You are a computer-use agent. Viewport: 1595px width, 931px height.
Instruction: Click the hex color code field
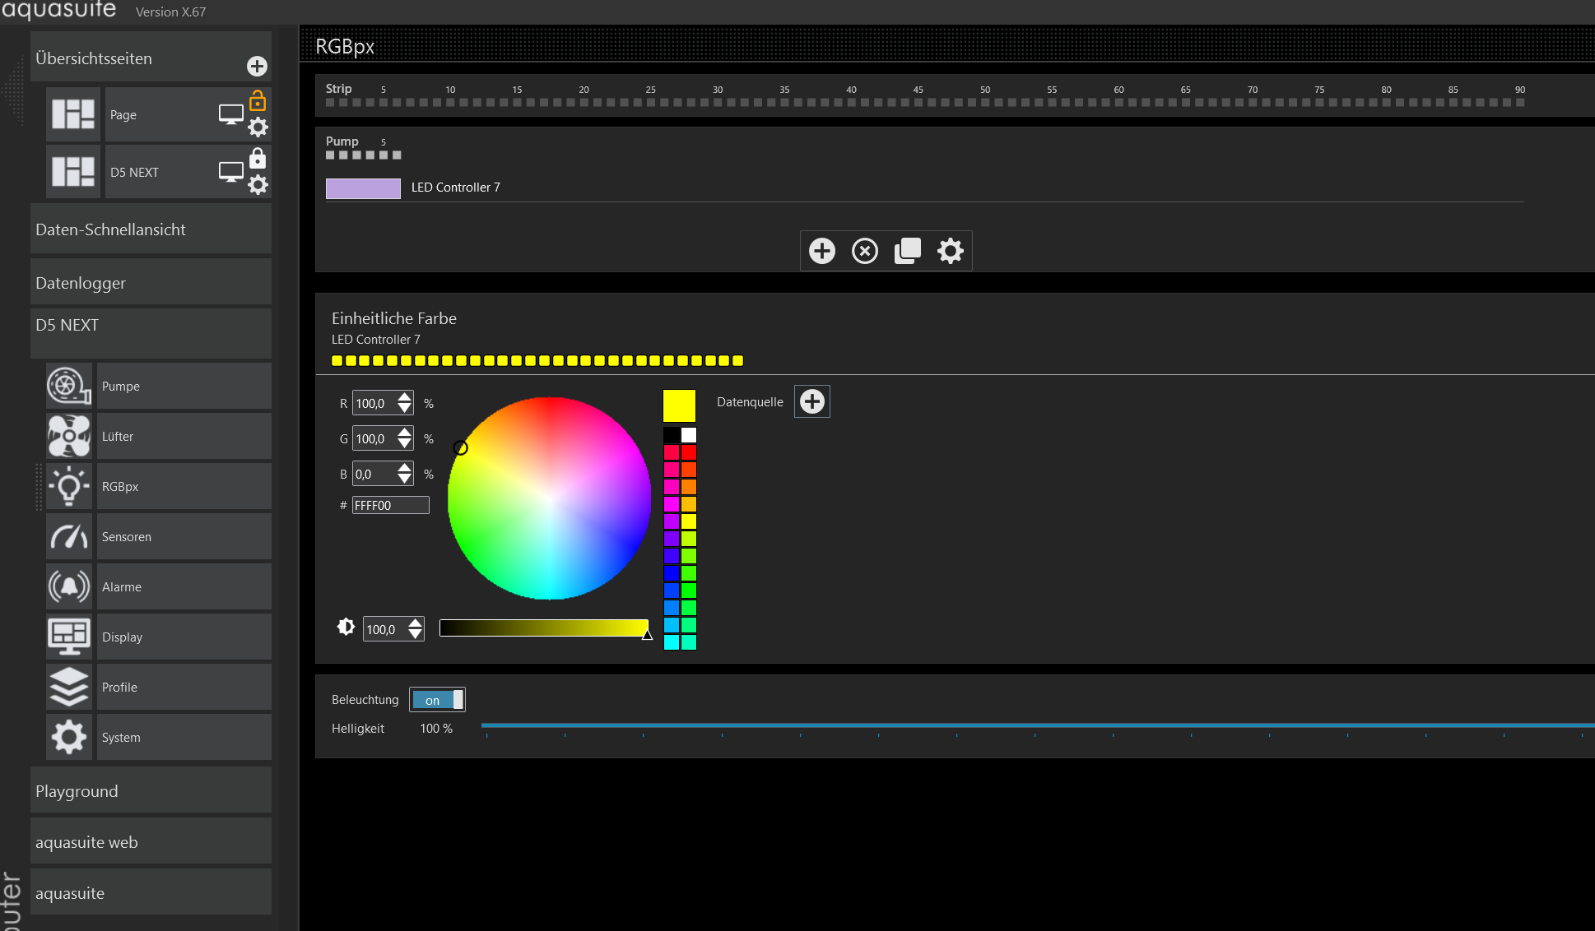[x=390, y=505]
